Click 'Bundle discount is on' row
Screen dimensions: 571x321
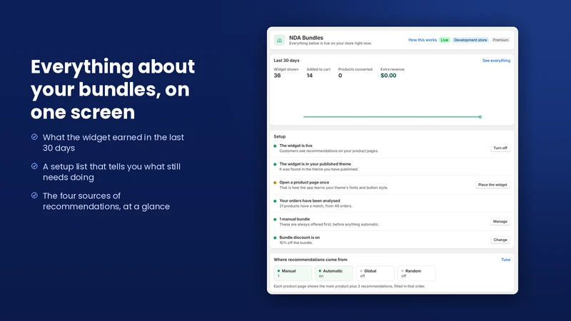coord(392,240)
